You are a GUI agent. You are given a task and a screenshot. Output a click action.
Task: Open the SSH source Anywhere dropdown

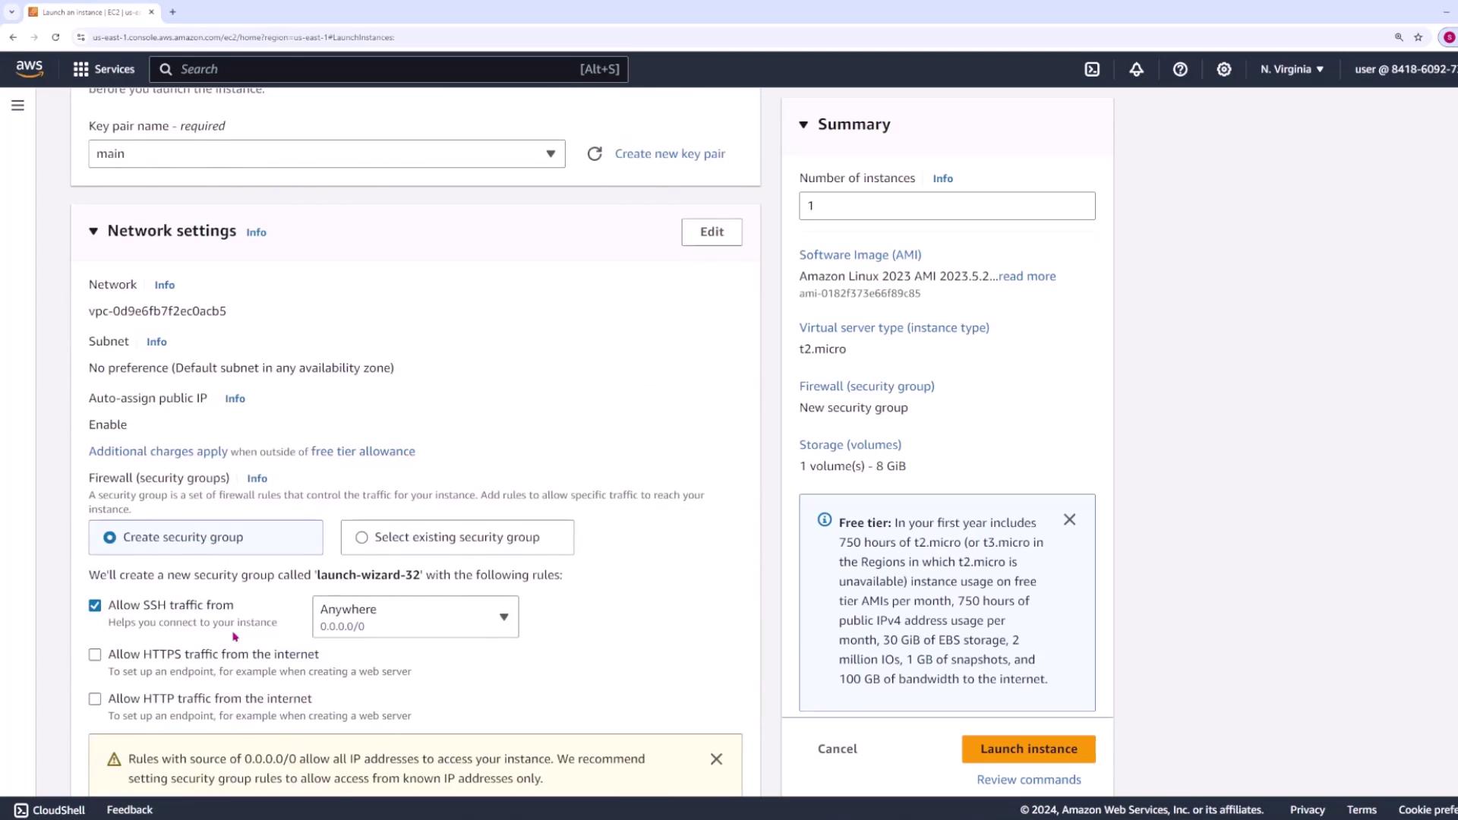(415, 617)
